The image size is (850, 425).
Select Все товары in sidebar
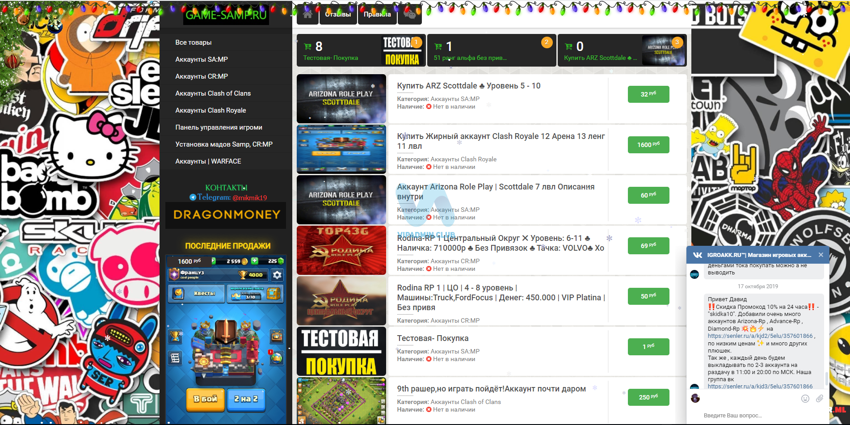(226, 42)
